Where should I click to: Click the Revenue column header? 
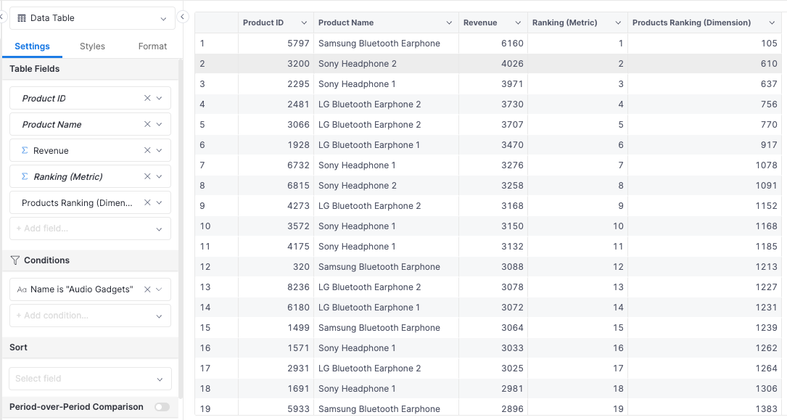click(493, 22)
